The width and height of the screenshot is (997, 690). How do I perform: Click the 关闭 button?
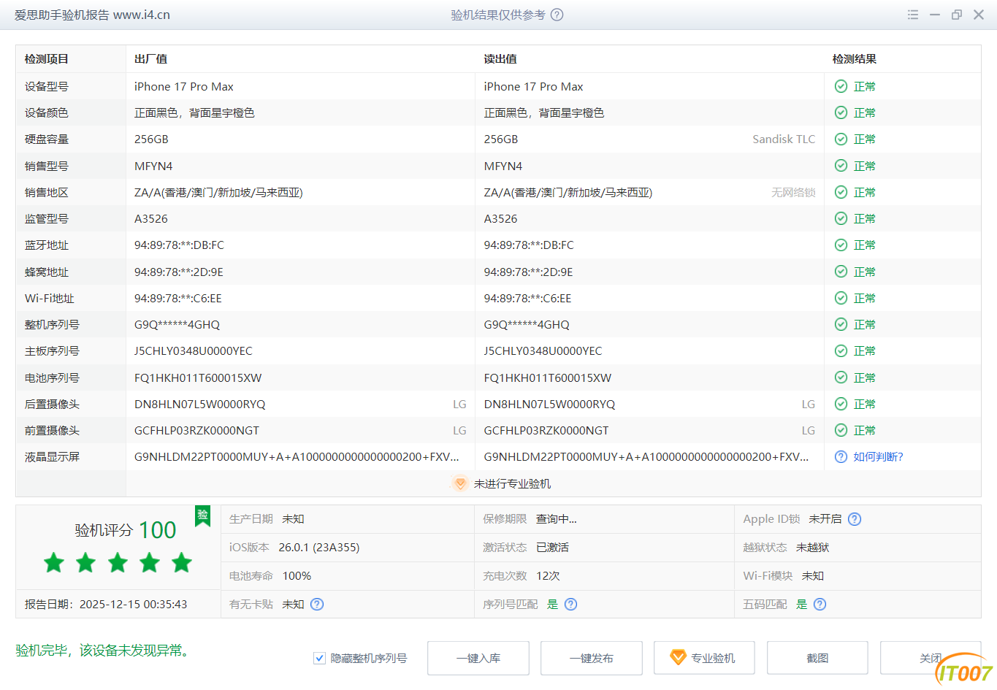coord(931,658)
